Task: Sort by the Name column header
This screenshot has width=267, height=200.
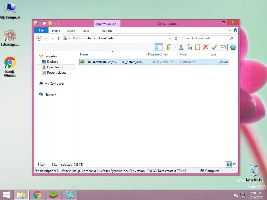Action: (x=112, y=54)
